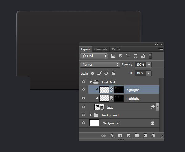185x152 pixels.
Task: Switch to the Channels tab
Action: [x=101, y=49]
